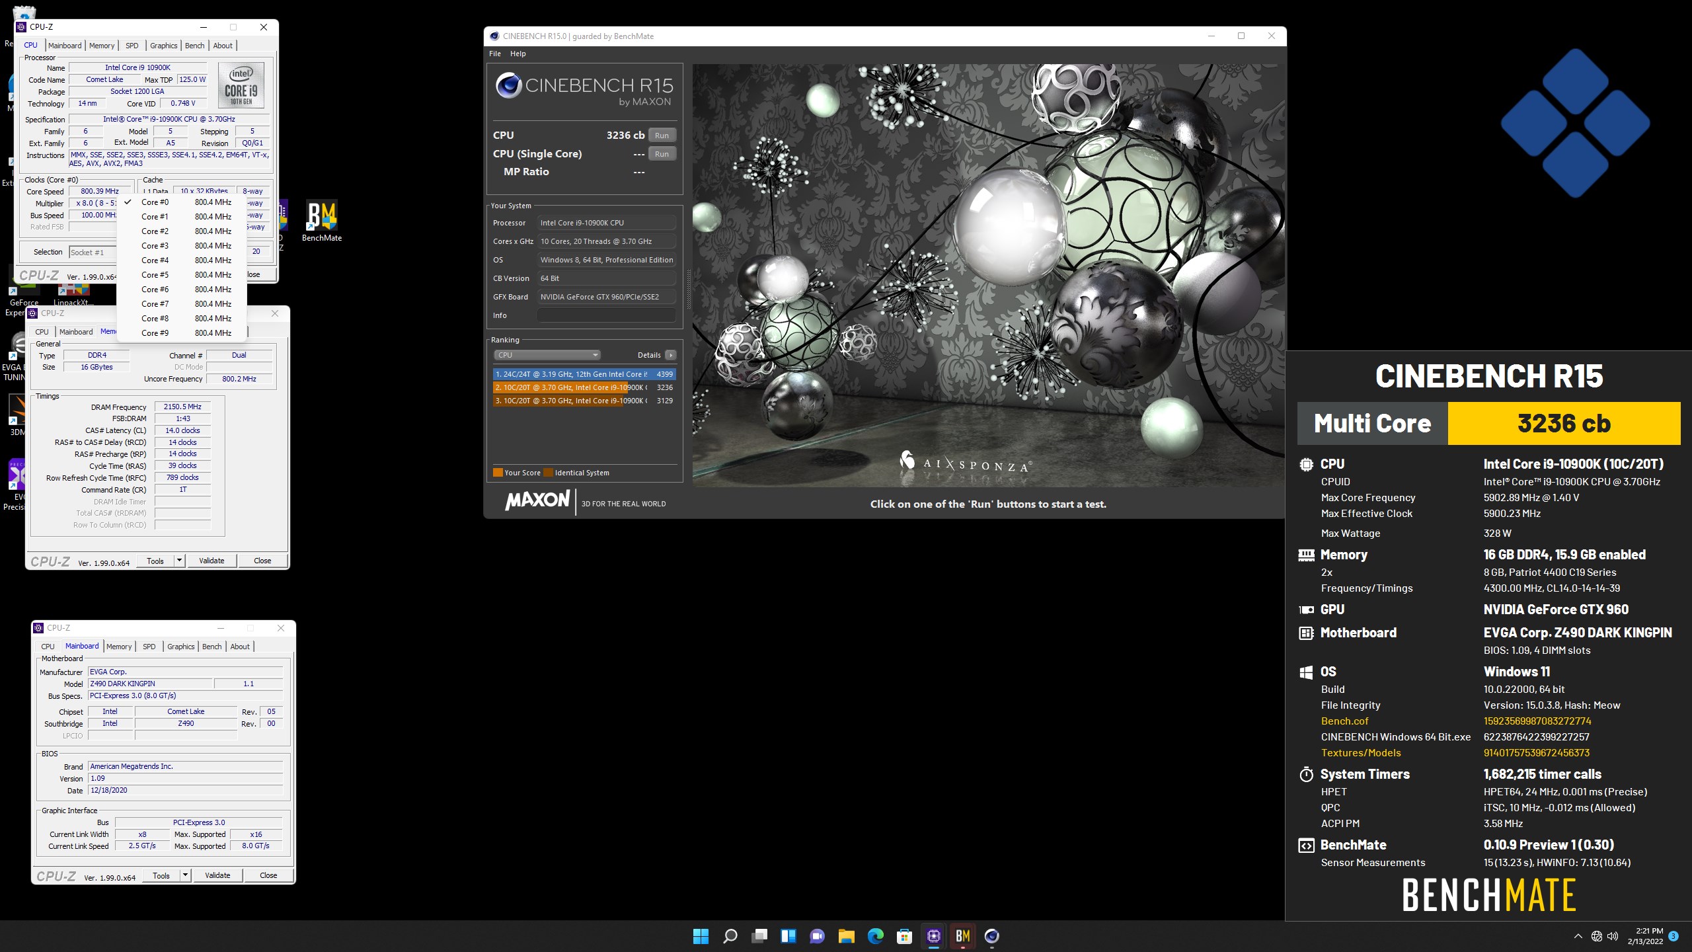Click CPU chip icon in BenchMate panel

click(x=1306, y=465)
